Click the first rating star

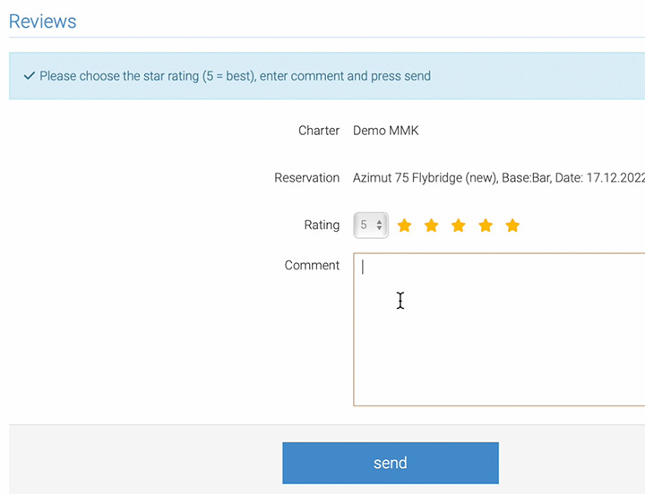point(404,226)
